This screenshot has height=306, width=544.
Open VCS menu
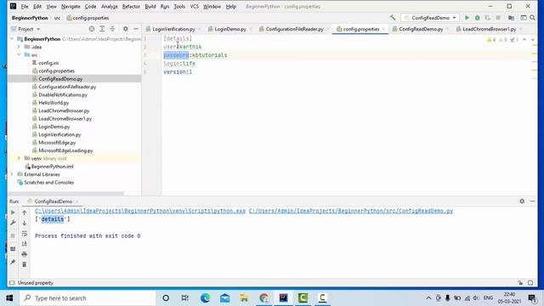(195, 7)
